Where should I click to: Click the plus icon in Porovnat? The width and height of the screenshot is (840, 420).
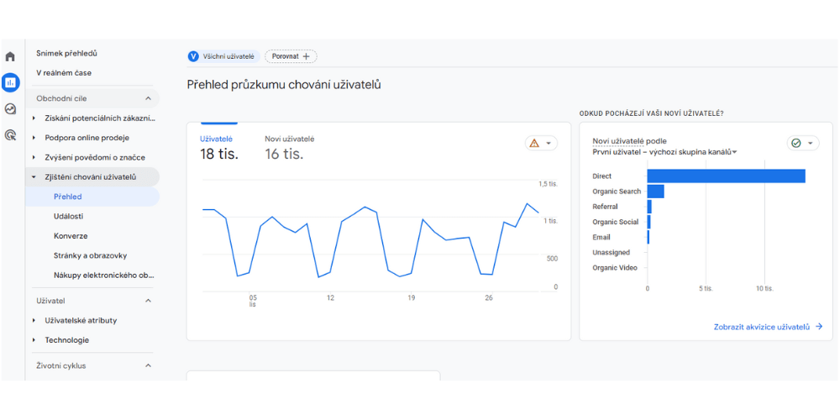pos(307,56)
